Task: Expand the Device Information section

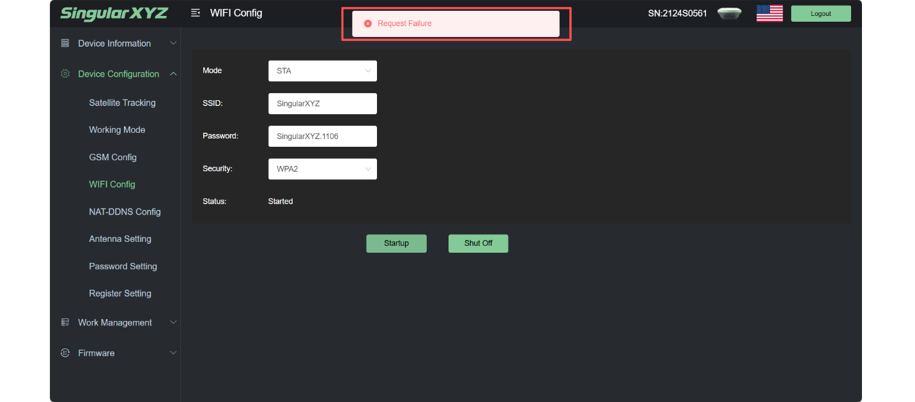Action: 173,43
